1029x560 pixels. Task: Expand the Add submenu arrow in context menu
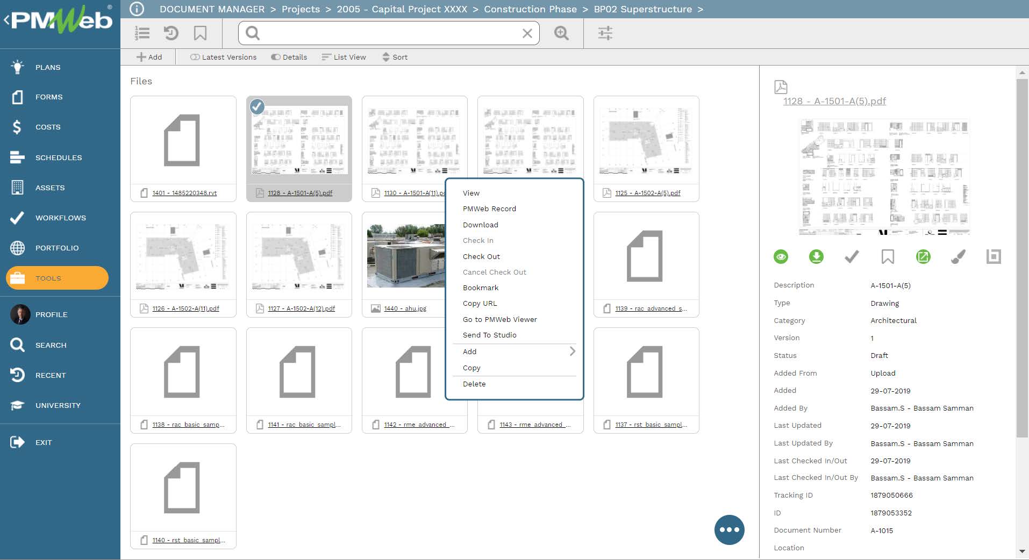coord(572,351)
